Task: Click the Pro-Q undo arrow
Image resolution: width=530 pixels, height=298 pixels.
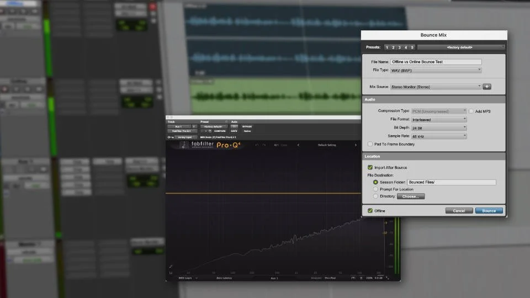Action: 257,145
